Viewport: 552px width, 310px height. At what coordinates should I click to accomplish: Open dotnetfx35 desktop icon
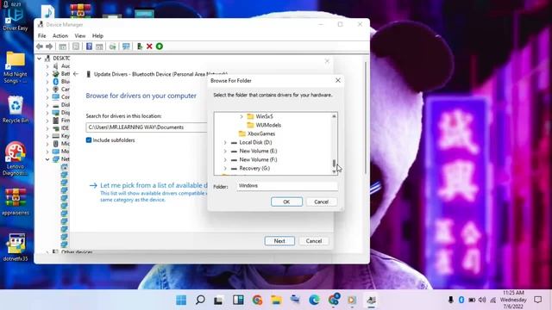pyautogui.click(x=16, y=247)
